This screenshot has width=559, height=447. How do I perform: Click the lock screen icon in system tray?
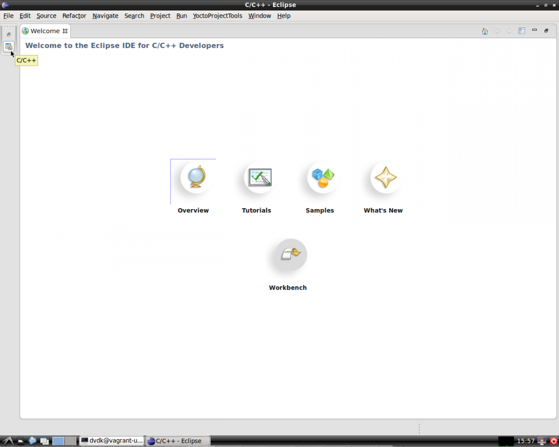pyautogui.click(x=542, y=440)
